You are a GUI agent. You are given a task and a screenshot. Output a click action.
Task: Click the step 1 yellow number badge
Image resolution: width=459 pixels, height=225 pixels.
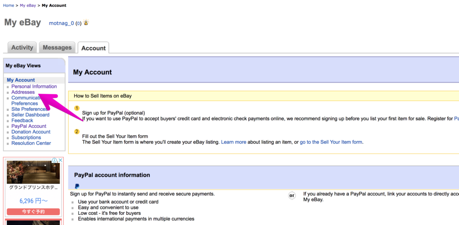pos(77,108)
